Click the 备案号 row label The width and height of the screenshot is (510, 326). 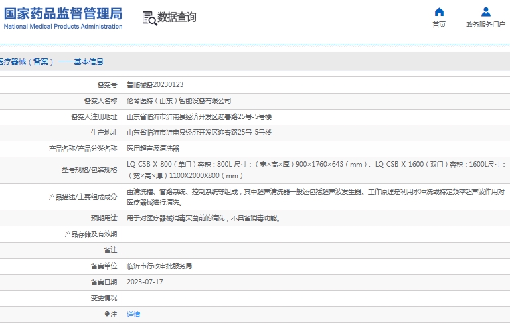coord(107,85)
